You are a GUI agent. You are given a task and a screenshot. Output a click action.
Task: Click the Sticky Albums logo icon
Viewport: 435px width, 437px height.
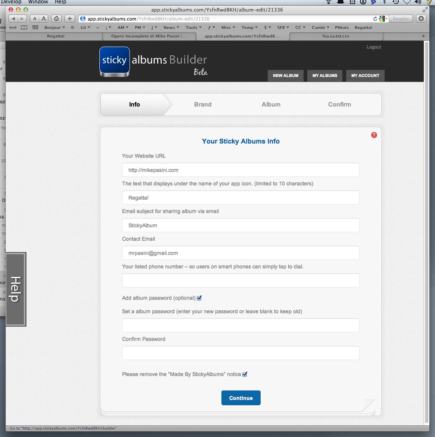(x=115, y=61)
